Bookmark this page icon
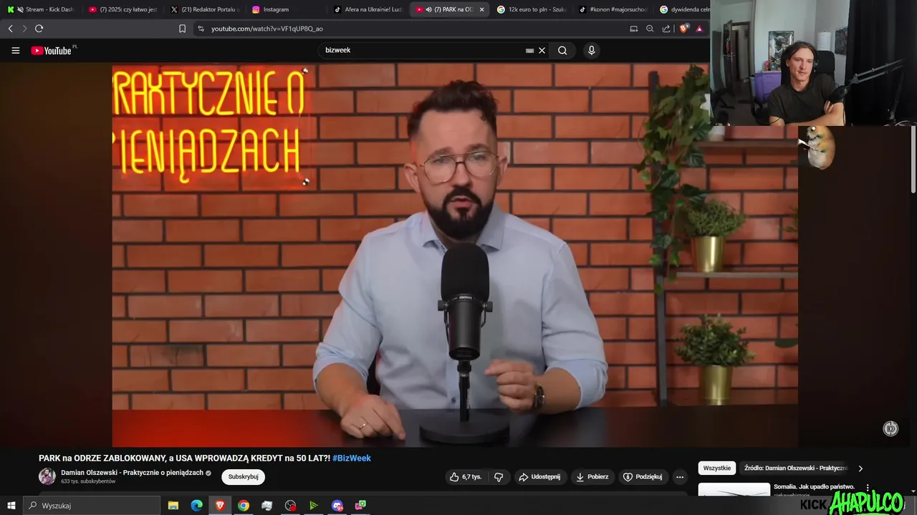This screenshot has width=917, height=515. point(182,29)
